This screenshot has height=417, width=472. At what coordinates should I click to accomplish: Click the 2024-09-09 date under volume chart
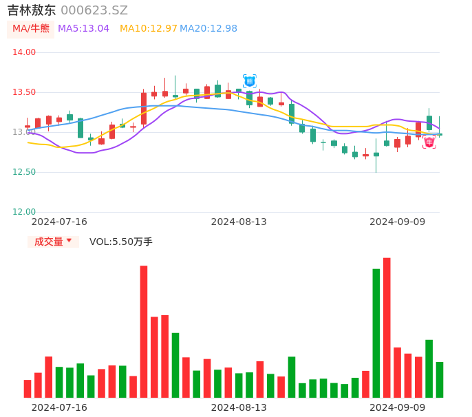point(398,407)
